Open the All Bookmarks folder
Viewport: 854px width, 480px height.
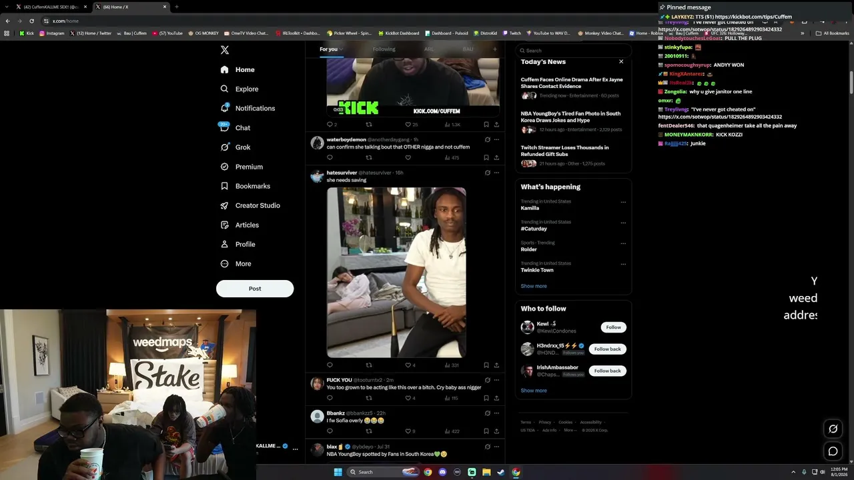point(832,33)
